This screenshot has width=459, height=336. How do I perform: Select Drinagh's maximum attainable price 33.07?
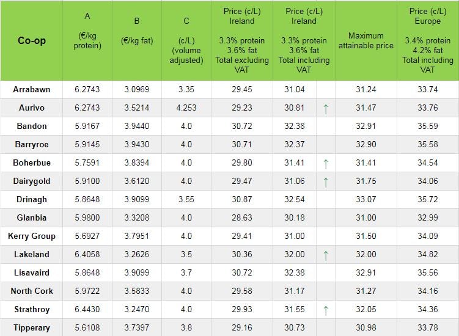point(365,200)
